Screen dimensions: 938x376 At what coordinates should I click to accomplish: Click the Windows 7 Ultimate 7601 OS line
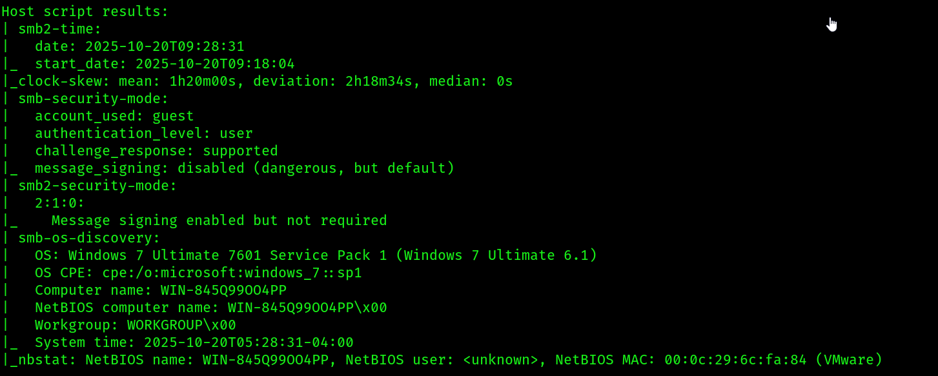tap(316, 255)
